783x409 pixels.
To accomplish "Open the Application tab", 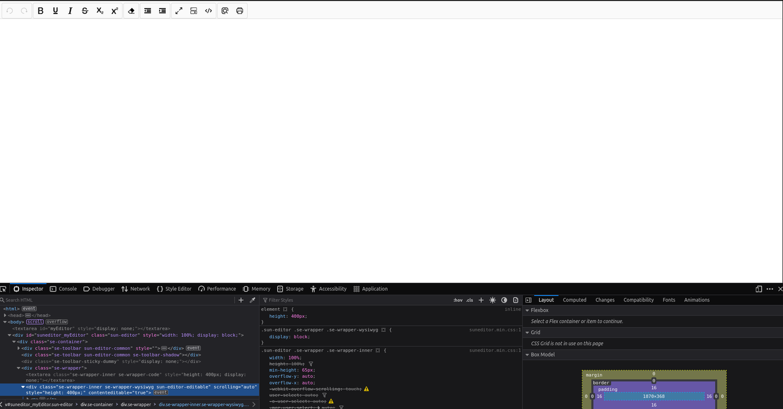I will [371, 289].
